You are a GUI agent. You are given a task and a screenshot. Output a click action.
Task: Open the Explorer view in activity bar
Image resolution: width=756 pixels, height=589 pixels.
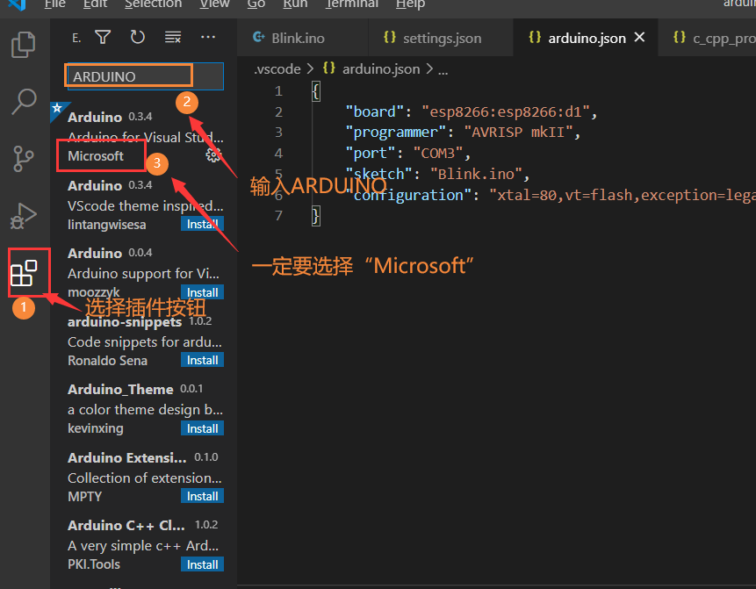click(23, 45)
